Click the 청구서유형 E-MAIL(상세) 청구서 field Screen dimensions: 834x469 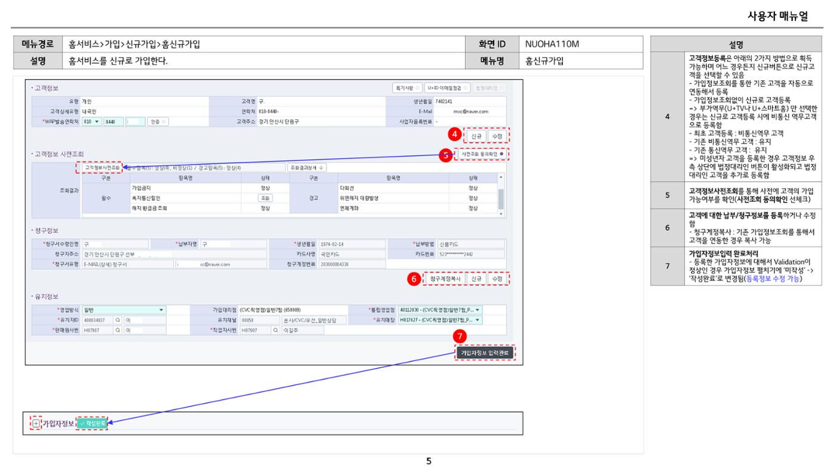click(x=127, y=264)
